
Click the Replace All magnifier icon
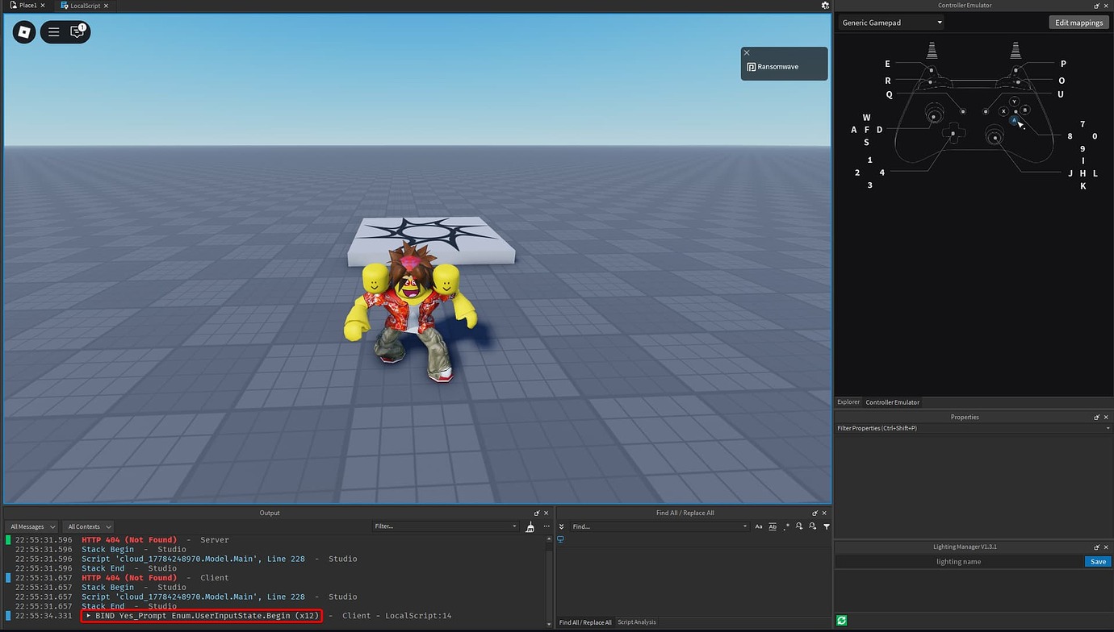tap(812, 526)
